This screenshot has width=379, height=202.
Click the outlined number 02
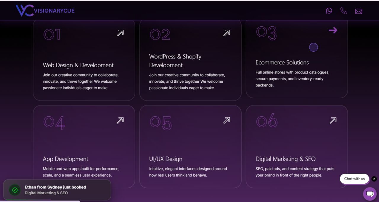[x=160, y=35]
